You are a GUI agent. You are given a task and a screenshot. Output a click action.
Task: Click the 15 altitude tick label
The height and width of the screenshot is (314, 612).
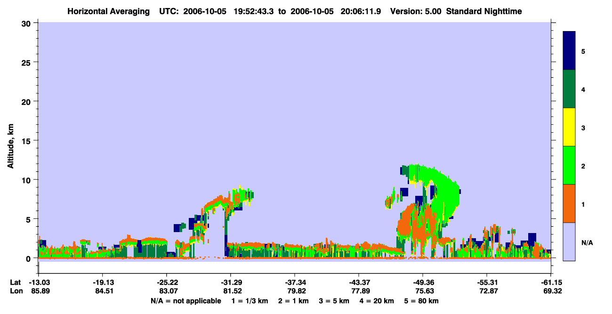(x=27, y=141)
